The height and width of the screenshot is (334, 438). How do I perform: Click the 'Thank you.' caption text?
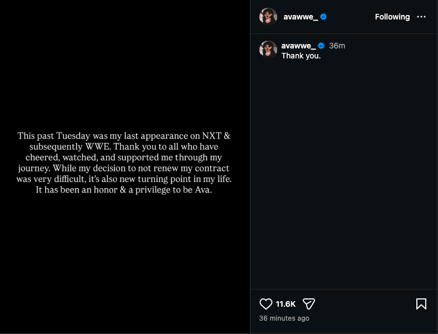(301, 56)
